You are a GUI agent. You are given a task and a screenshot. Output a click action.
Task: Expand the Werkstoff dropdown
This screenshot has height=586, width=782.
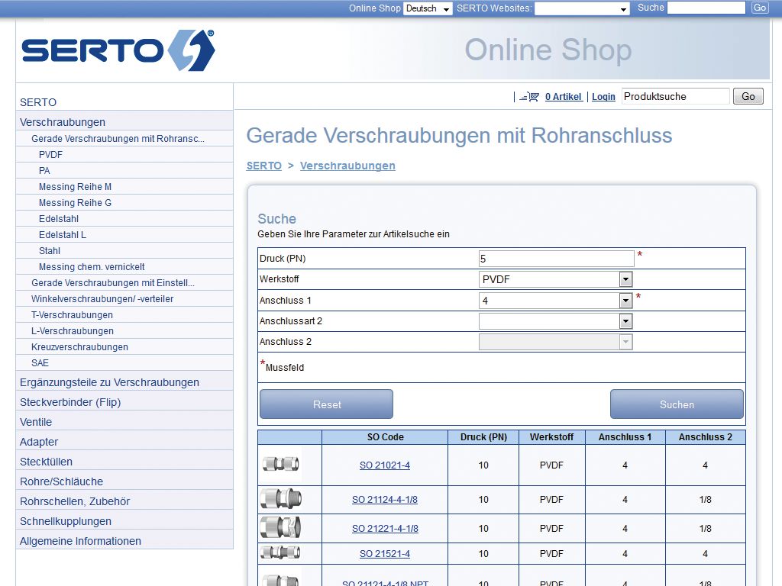[556, 279]
